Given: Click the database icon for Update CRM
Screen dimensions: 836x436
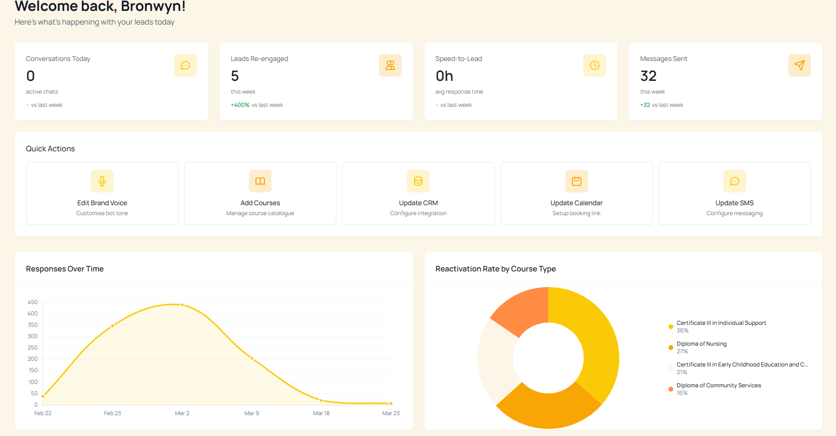Looking at the screenshot, I should point(418,181).
